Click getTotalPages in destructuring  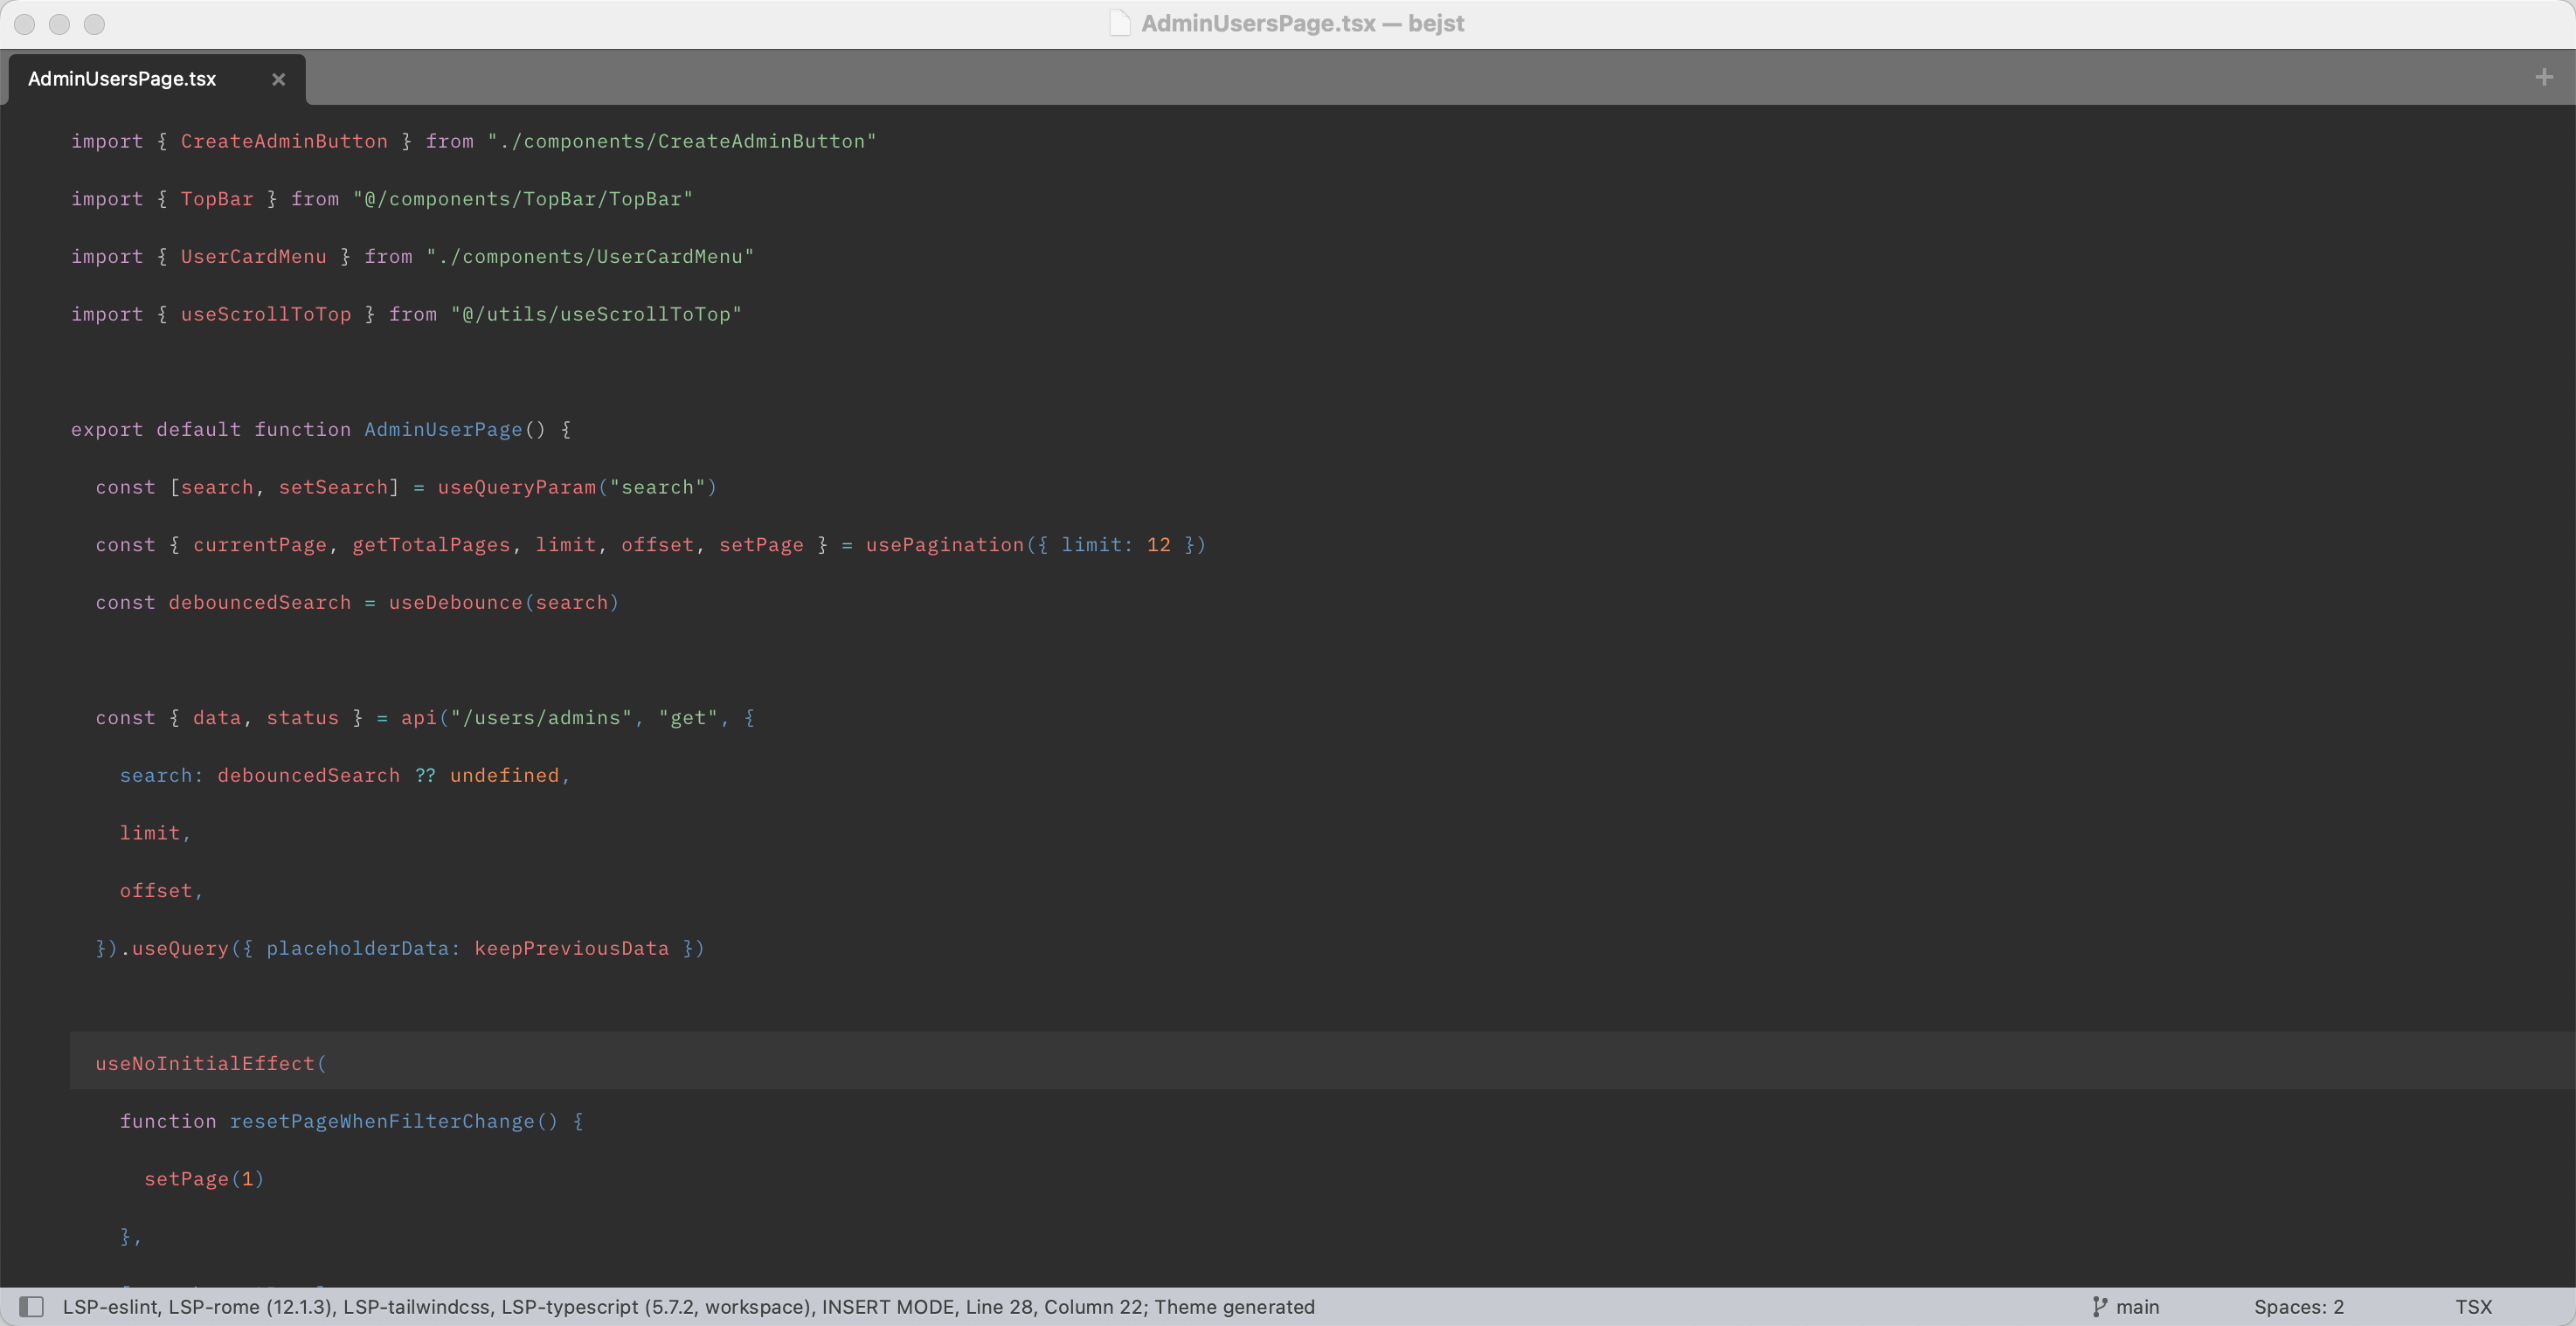[431, 545]
